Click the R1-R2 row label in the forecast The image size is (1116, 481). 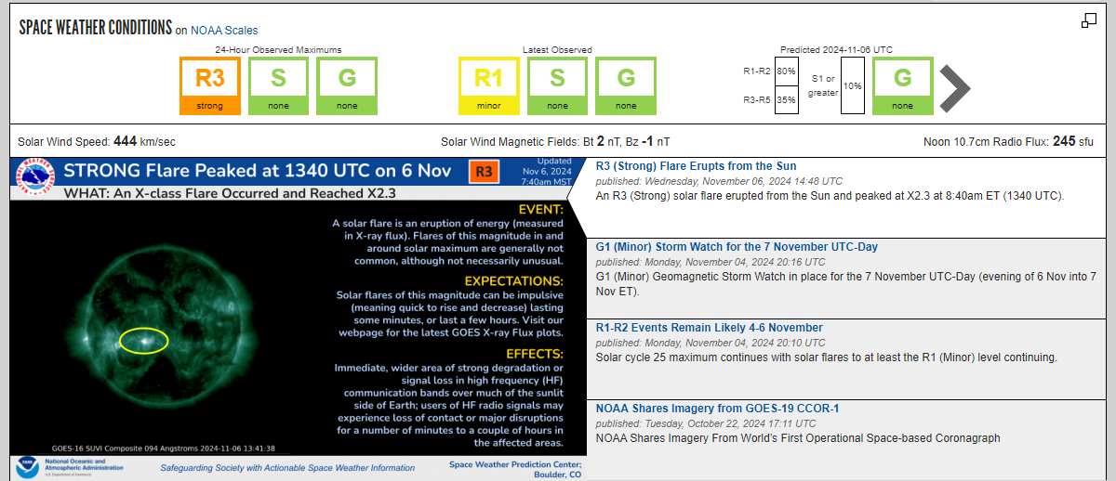click(x=757, y=71)
